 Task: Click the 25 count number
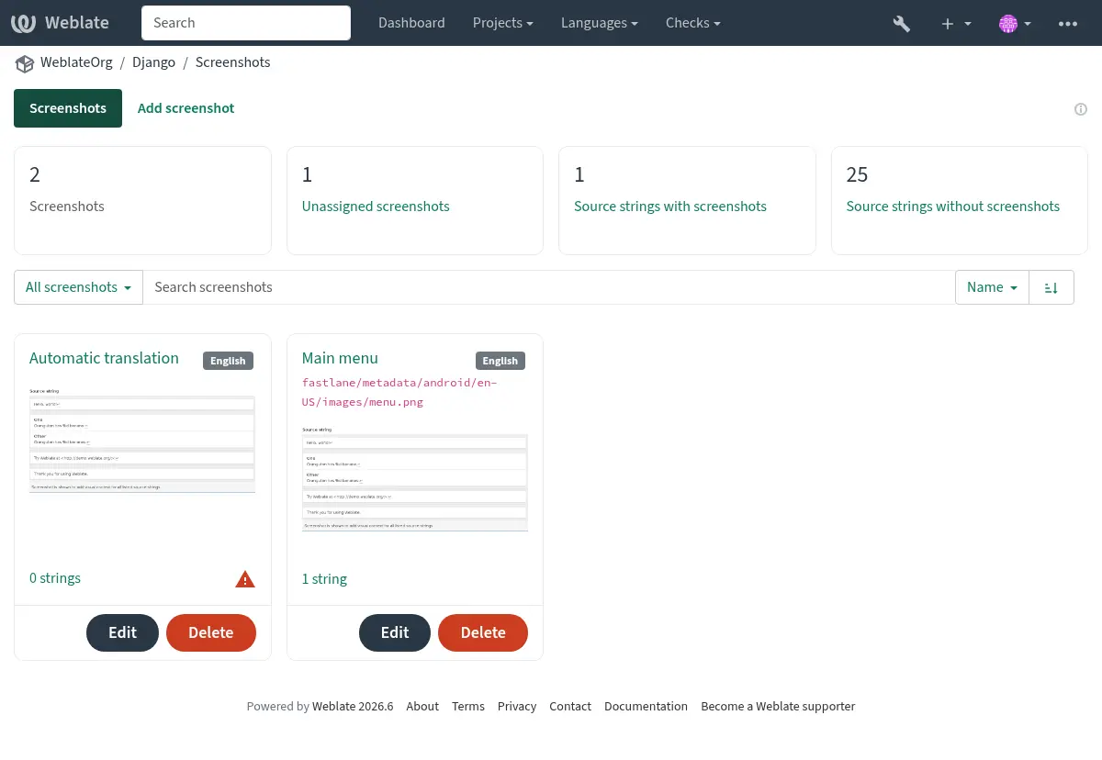coord(858,174)
